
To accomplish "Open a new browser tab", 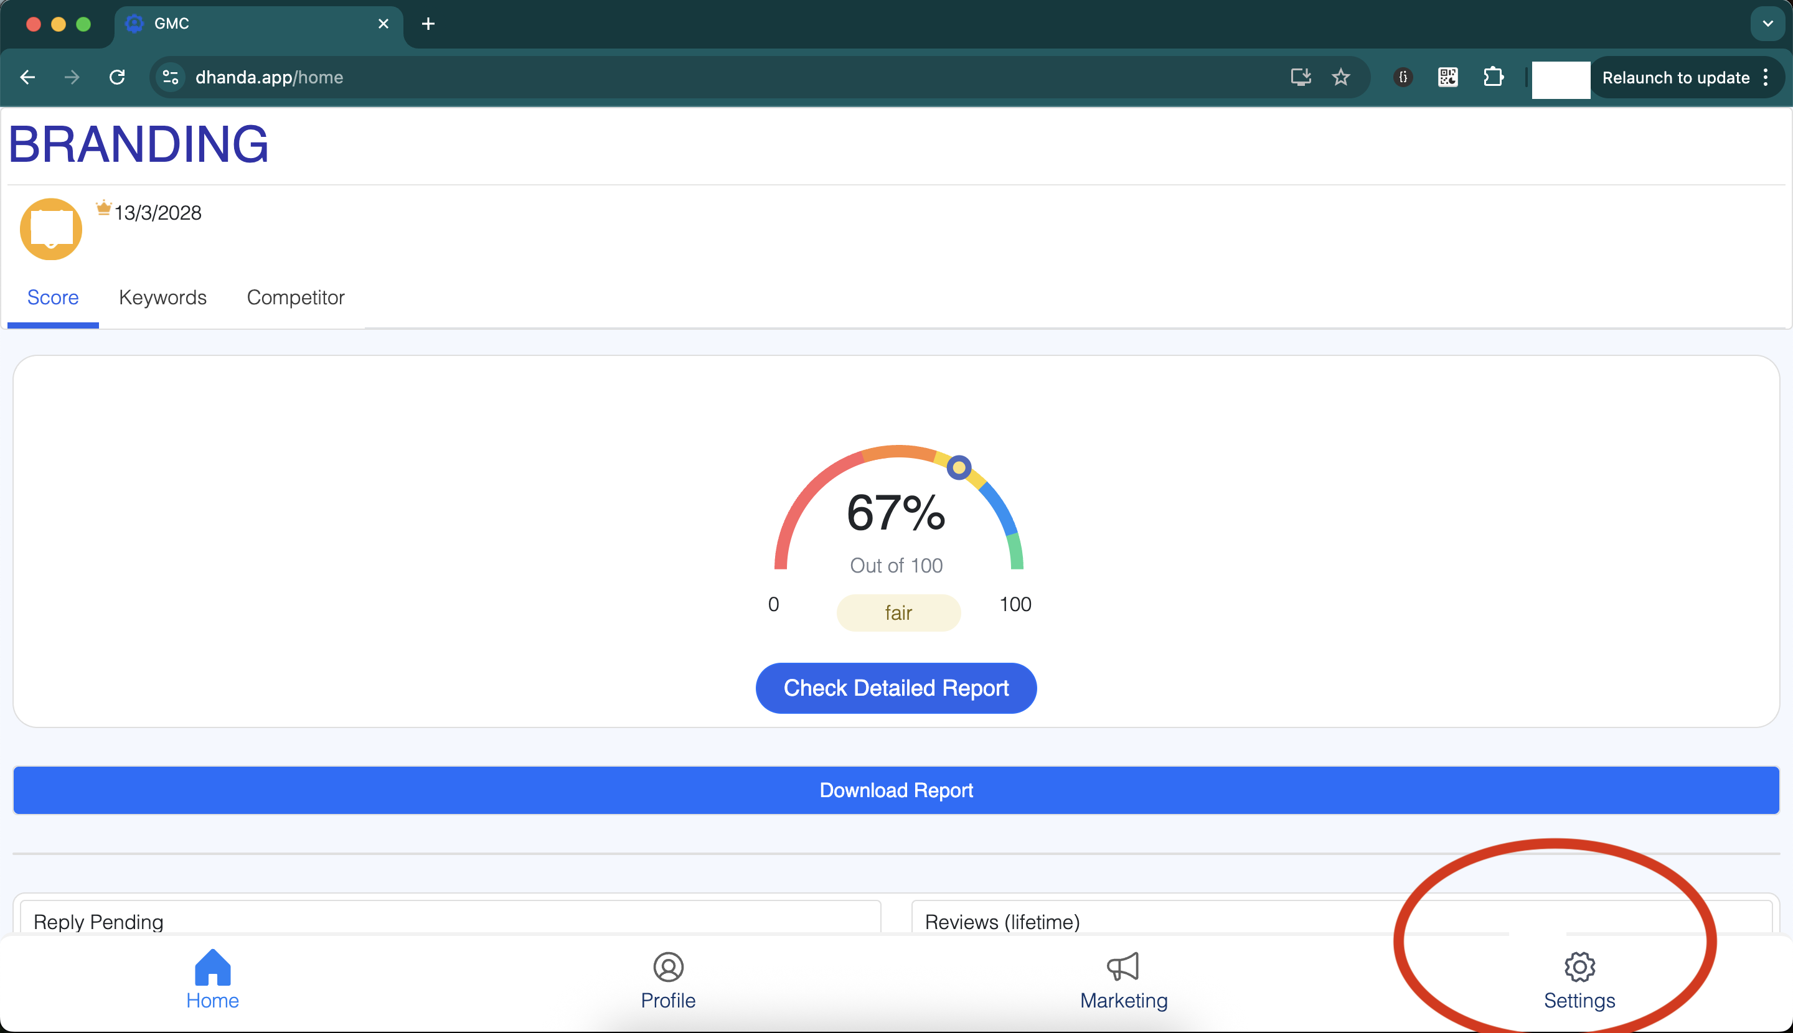I will pos(428,24).
